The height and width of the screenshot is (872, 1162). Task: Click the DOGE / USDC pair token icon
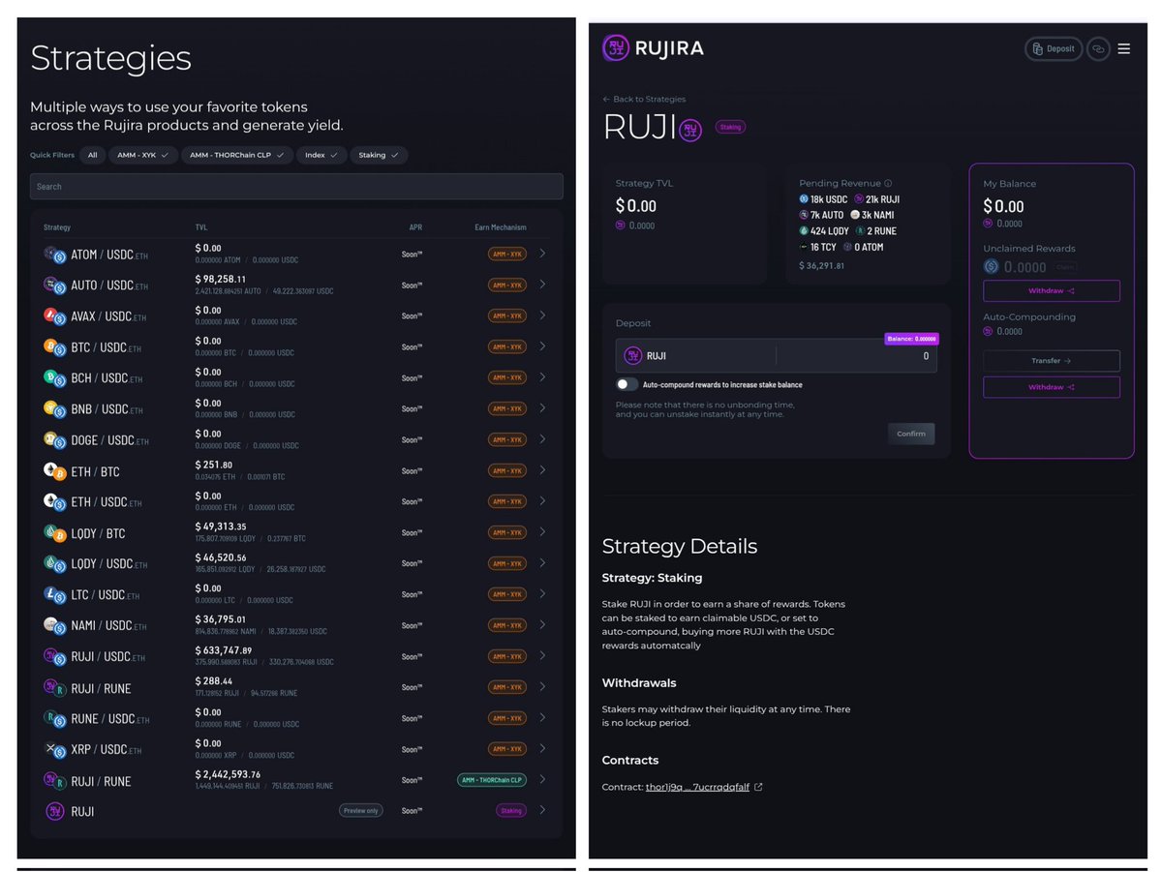click(55, 439)
